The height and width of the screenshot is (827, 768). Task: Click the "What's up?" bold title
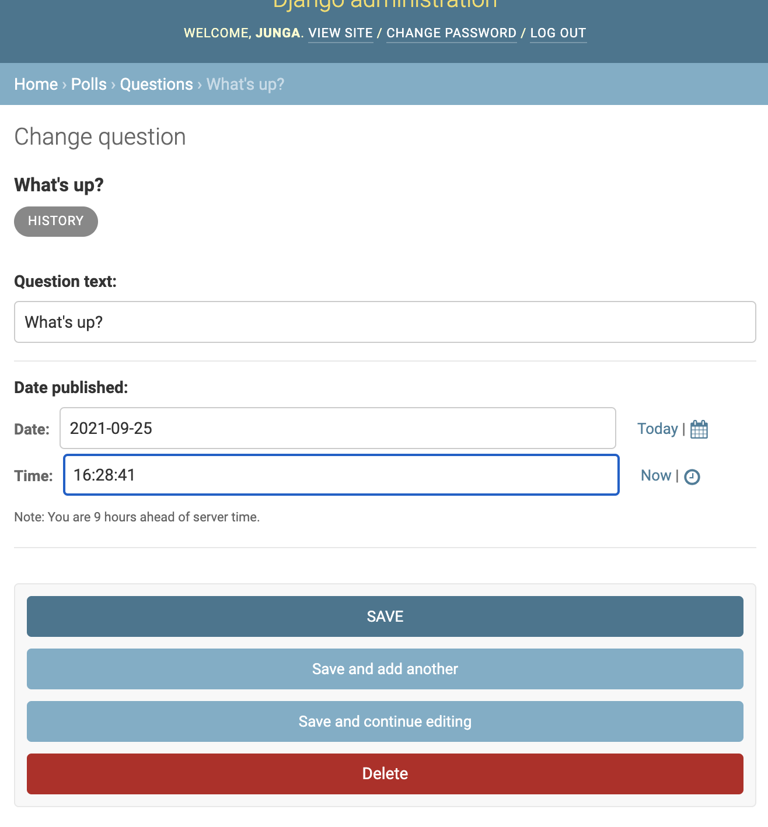pyautogui.click(x=59, y=185)
